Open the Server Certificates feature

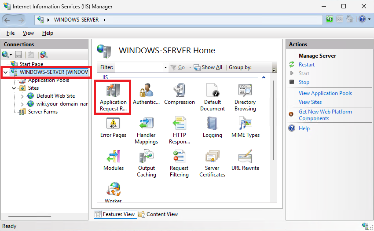pyautogui.click(x=212, y=164)
